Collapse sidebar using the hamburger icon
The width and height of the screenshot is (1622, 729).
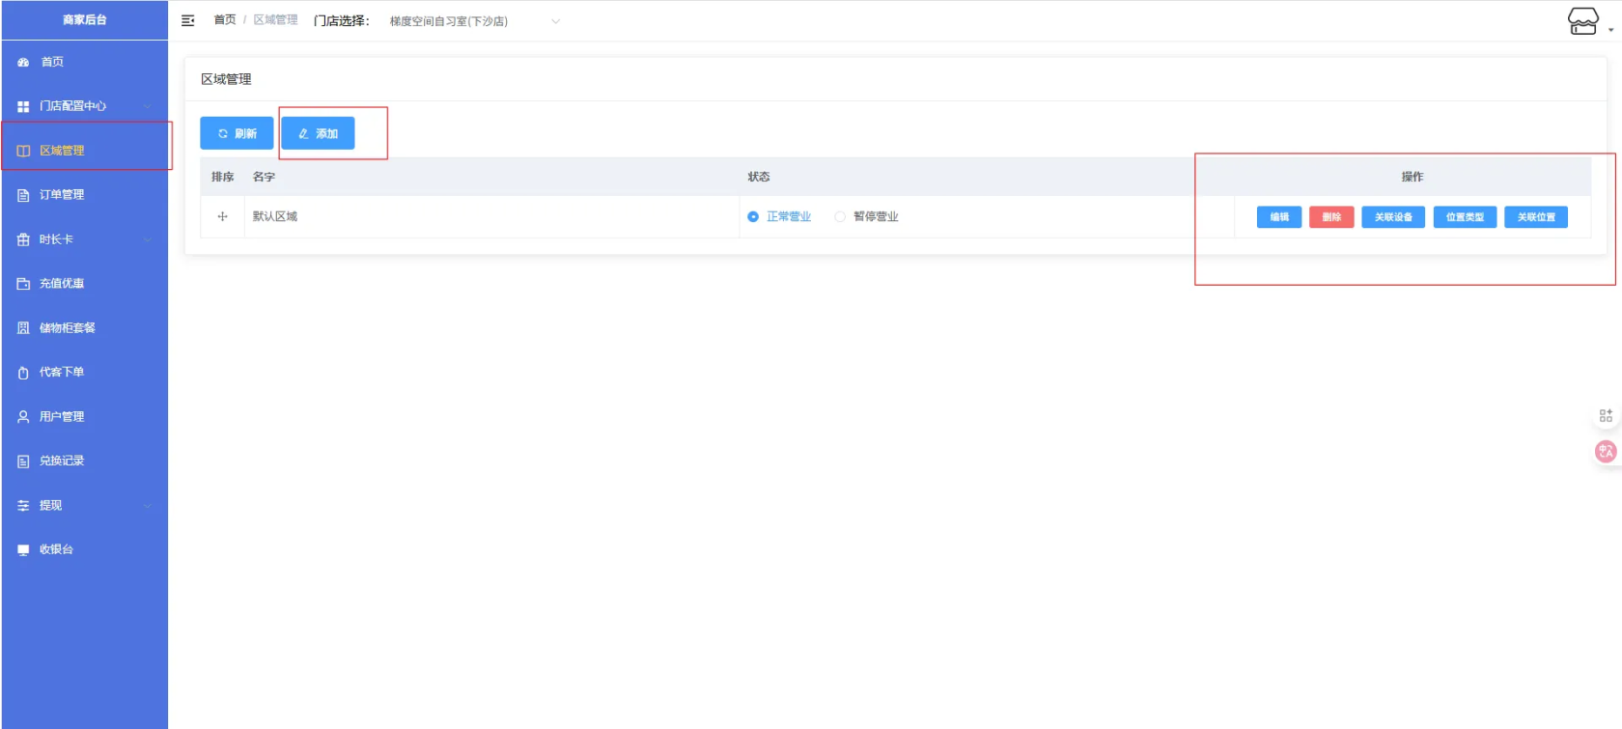188,20
